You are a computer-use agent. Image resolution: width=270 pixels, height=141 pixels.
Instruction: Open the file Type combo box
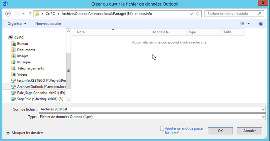coord(152,117)
